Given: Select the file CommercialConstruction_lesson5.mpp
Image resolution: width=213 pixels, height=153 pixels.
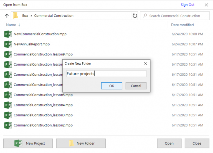Looking at the screenshot, I should (43, 95).
